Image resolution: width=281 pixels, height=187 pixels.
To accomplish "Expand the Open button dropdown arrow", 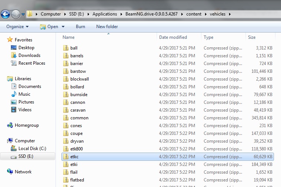I will tap(63, 27).
